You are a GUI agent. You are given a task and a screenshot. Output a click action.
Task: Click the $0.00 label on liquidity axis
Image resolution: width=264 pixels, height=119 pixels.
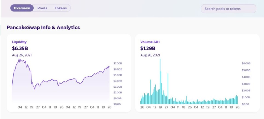pos(117,104)
